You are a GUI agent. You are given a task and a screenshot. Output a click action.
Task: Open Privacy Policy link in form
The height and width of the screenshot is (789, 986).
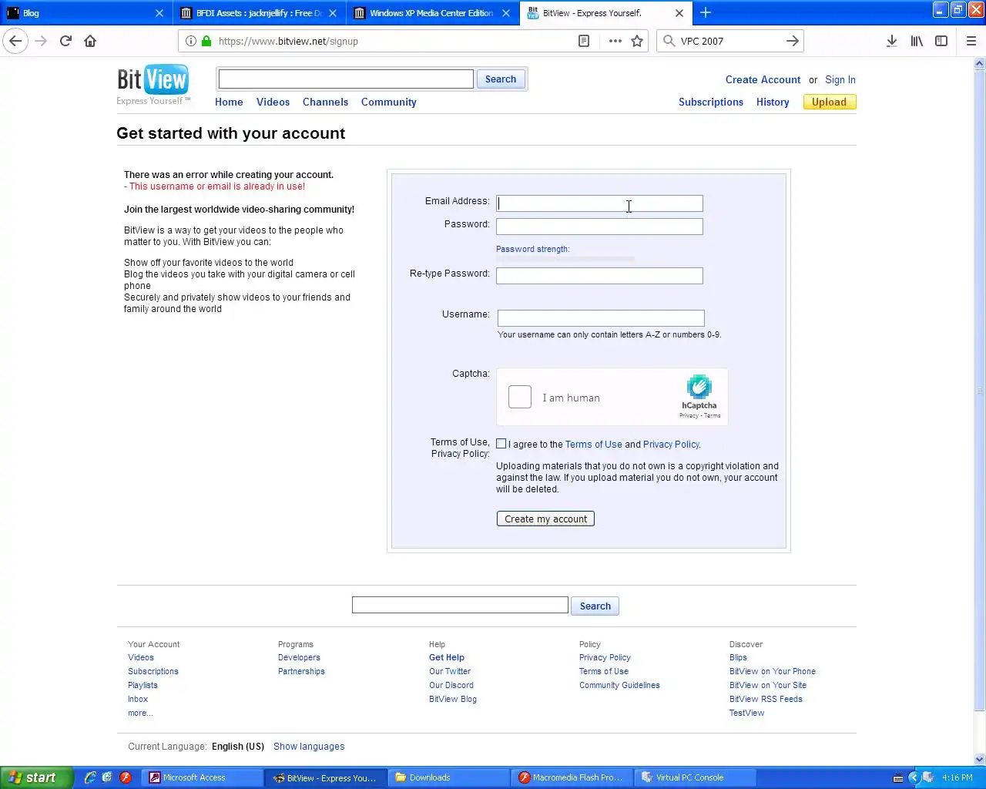671,445
